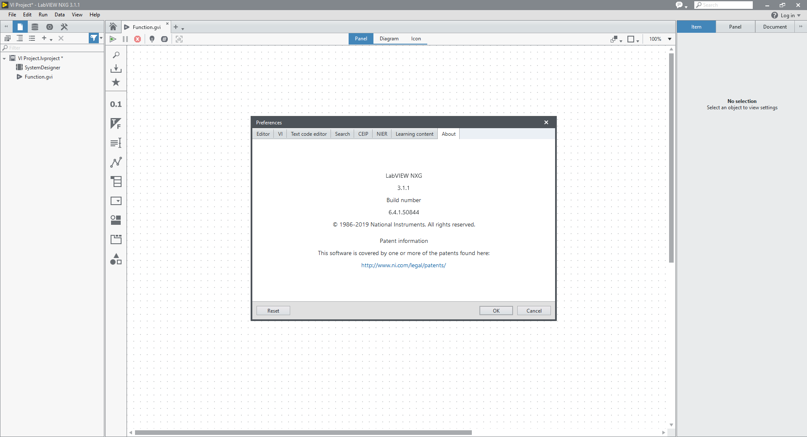Image resolution: width=807 pixels, height=437 pixels.
Task: Open the Text controls palette
Action: pyautogui.click(x=116, y=143)
